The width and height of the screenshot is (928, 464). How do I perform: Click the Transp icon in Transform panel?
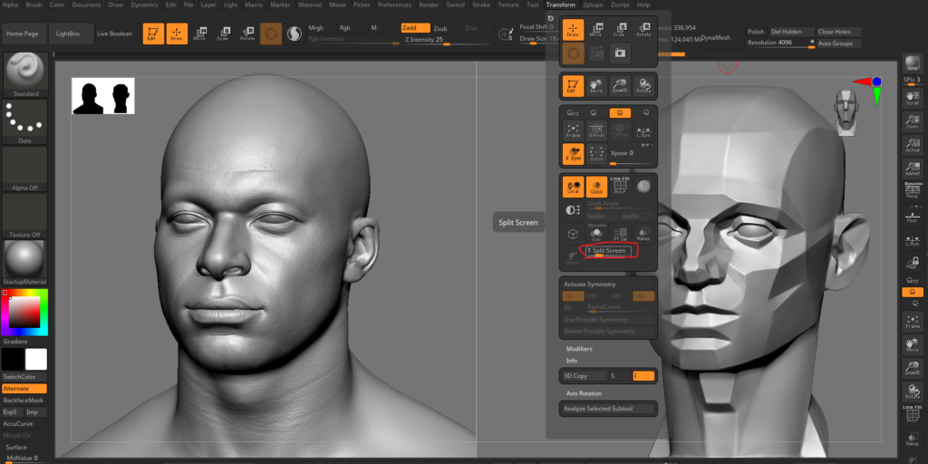point(643,234)
